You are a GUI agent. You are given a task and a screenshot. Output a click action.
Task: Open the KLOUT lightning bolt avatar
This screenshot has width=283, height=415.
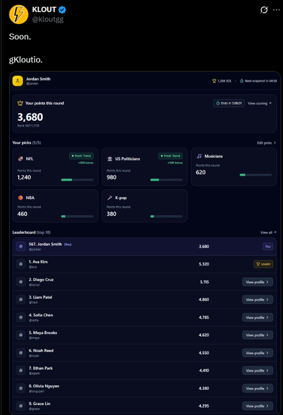[x=18, y=14]
